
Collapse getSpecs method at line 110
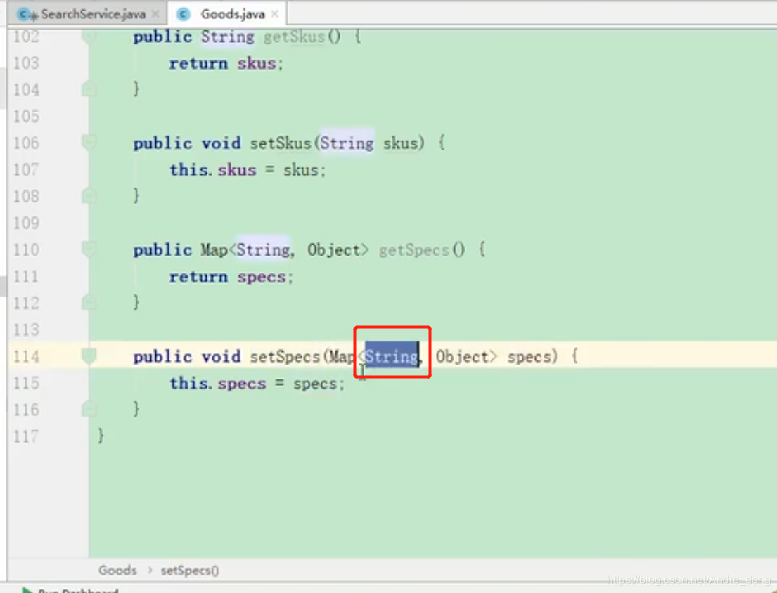click(89, 249)
